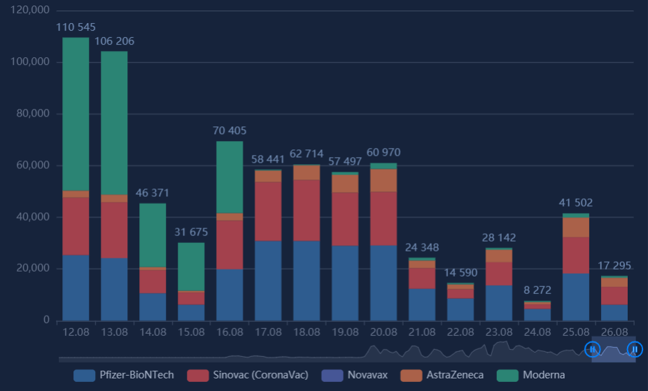Viewport: 648px width, 391px height.
Task: Click the blue Pfizer-BioNTech legend swatch
Action: pos(85,376)
